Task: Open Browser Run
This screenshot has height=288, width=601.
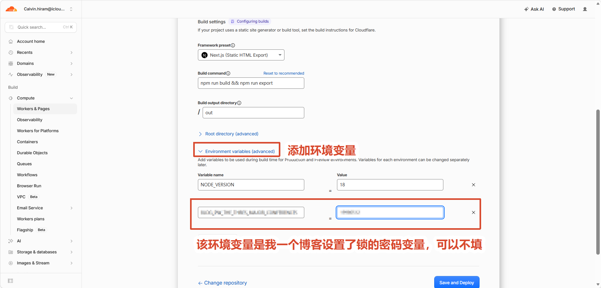Action: click(29, 186)
